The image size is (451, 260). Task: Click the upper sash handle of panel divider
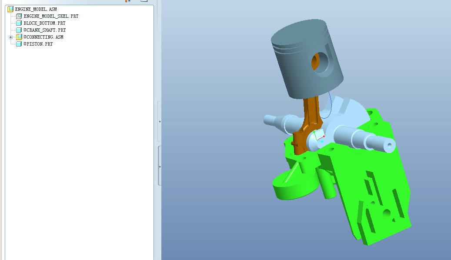pyautogui.click(x=160, y=121)
